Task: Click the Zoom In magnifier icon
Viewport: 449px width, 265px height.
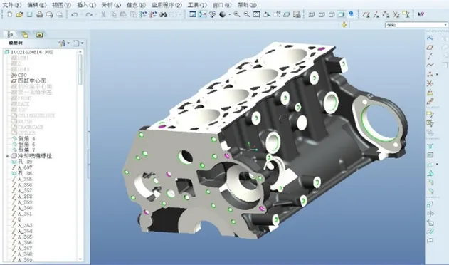Action: click(x=237, y=14)
